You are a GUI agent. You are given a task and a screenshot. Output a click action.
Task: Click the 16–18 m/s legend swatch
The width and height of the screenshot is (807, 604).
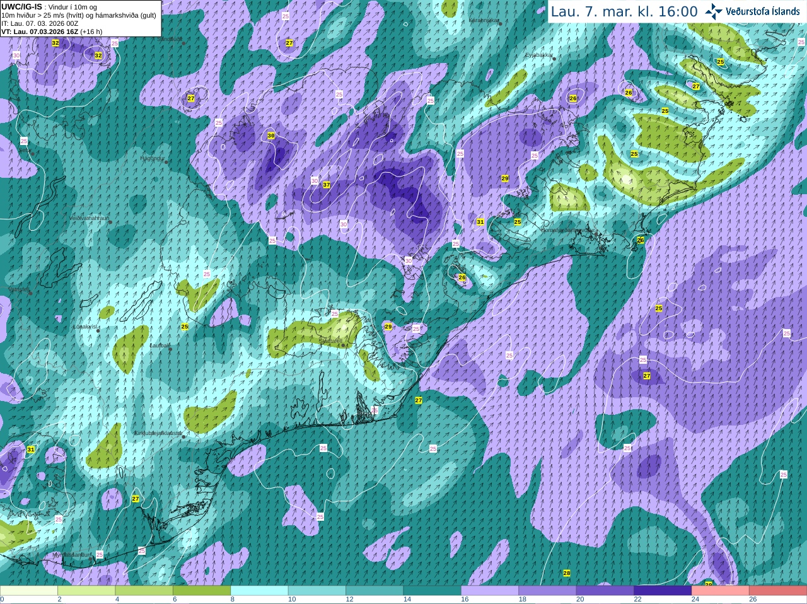(x=490, y=591)
